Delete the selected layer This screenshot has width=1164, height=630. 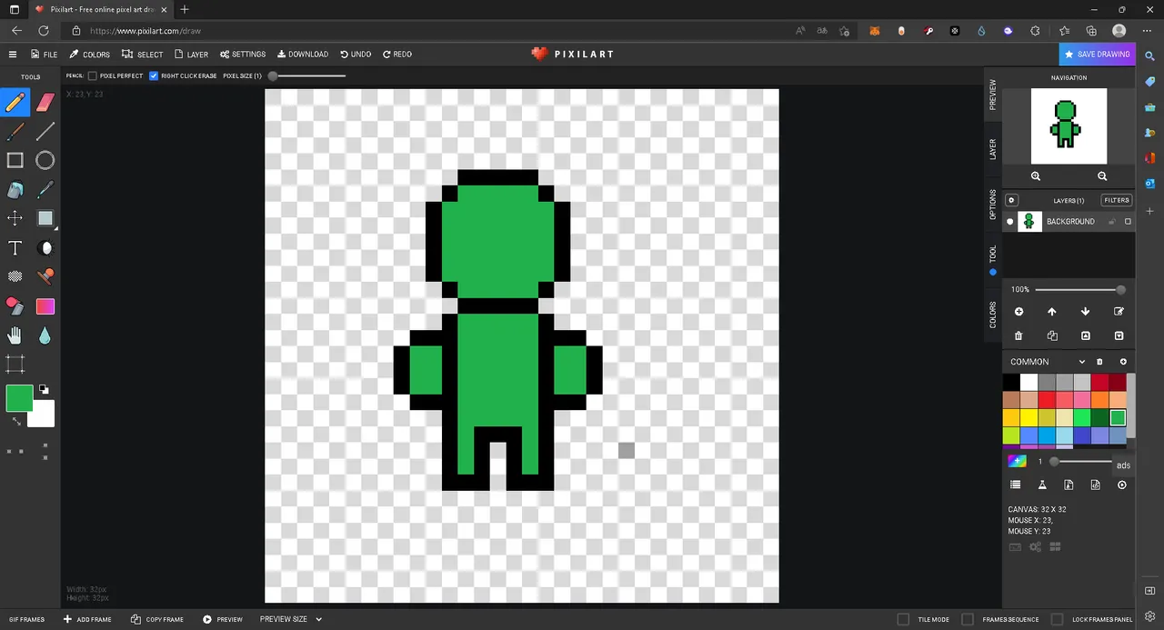coord(1018,336)
